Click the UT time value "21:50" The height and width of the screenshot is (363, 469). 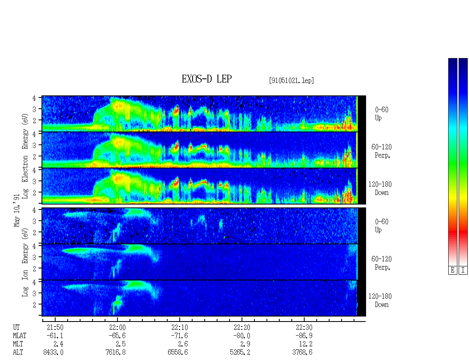click(55, 327)
